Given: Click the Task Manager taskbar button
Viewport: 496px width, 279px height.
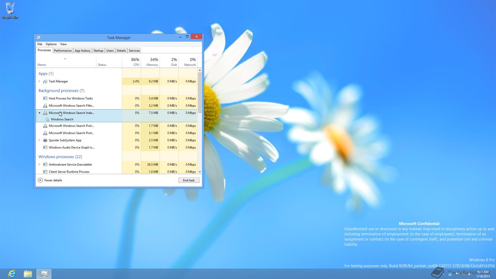Looking at the screenshot, I should click(44, 274).
